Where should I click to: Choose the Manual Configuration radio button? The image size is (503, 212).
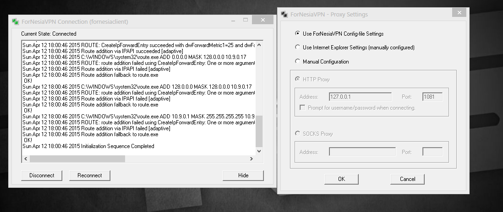click(297, 61)
